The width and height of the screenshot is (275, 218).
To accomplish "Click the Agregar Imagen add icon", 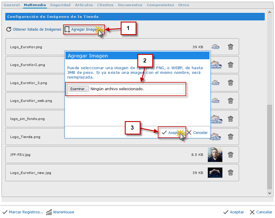I will (x=67, y=29).
